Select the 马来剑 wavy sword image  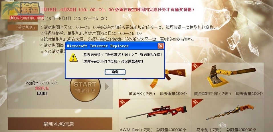click(x=230, y=112)
